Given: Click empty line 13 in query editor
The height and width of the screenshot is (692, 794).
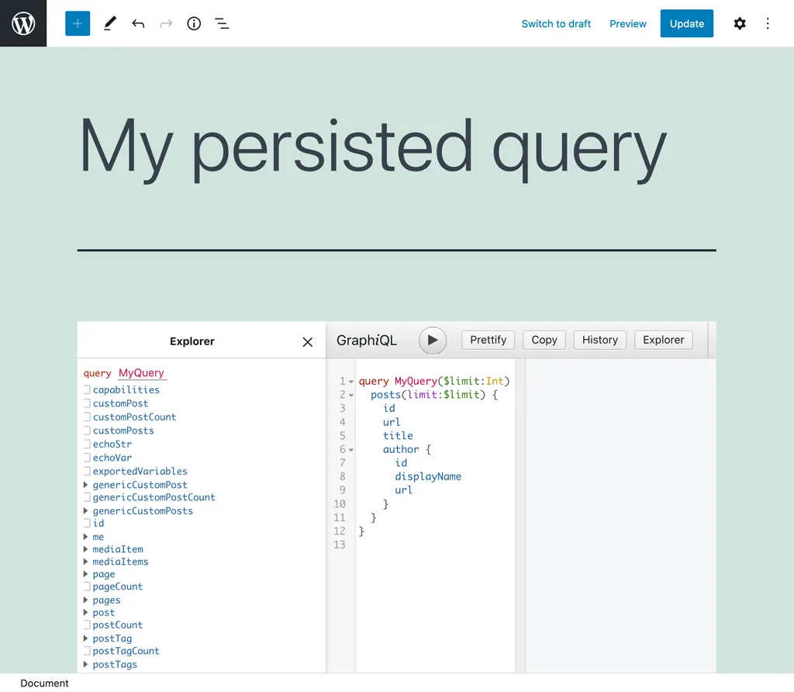Looking at the screenshot, I should 436,545.
